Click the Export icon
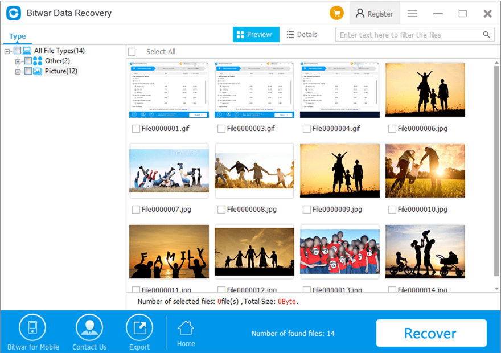Screen dimensions: 501x353 (139, 327)
